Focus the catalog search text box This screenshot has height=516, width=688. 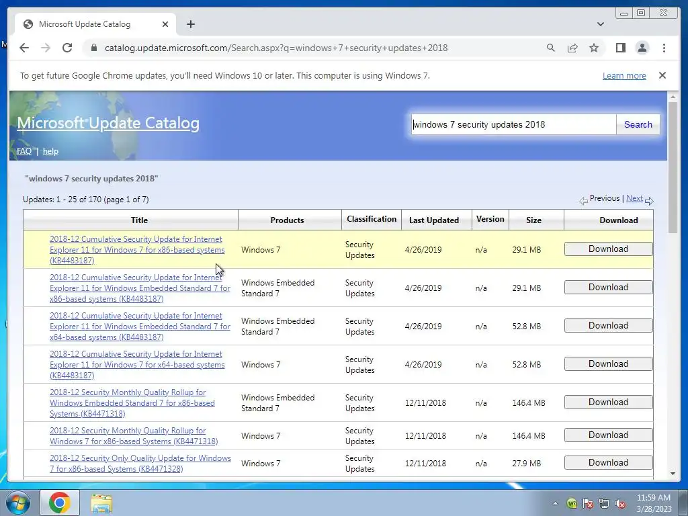[513, 124]
